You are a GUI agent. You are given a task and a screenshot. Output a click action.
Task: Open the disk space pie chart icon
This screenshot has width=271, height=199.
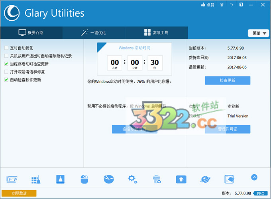(x=109, y=179)
